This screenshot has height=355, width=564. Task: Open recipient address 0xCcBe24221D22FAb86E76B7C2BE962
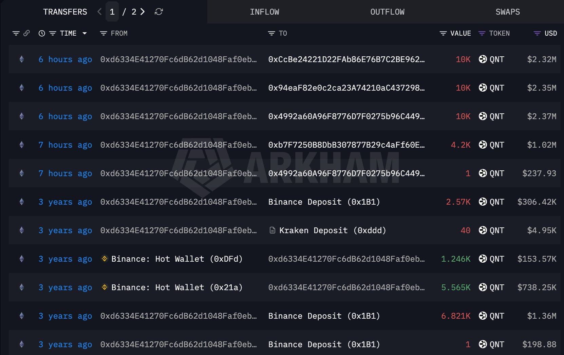(x=346, y=59)
